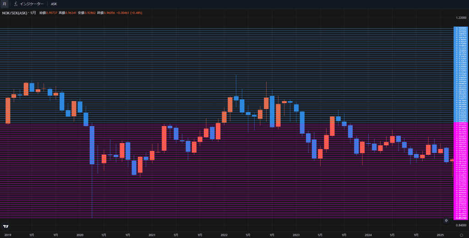Click the 0.84000 price axis label
469x238 pixels.
coord(461,225)
